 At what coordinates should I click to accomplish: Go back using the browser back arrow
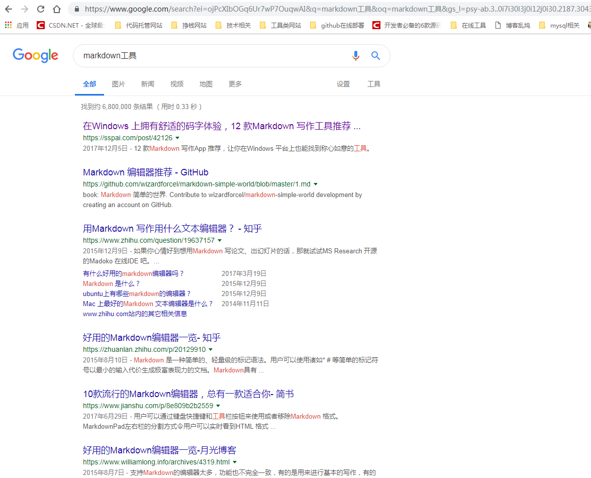click(8, 9)
